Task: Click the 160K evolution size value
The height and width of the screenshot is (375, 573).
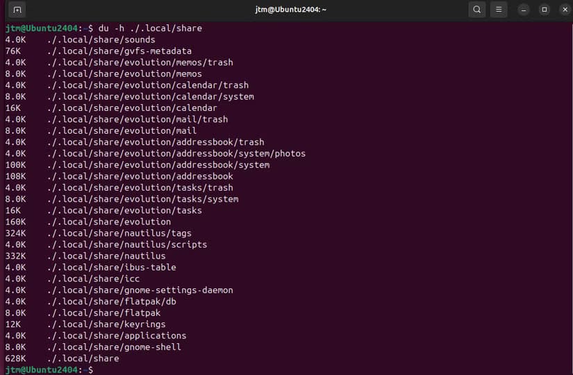Action: click(x=15, y=222)
